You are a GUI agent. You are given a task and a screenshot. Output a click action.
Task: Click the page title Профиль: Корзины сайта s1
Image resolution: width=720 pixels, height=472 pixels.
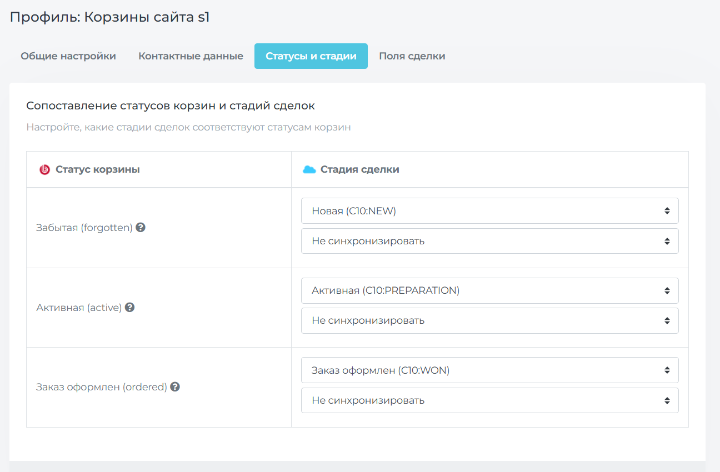click(x=109, y=17)
